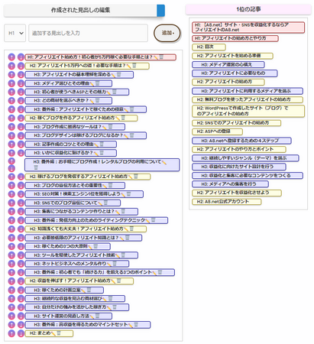Screen dimensions: 314x344
Task: Move the top H1 アフィリエイト始め方 heading down
Action: 21,57
